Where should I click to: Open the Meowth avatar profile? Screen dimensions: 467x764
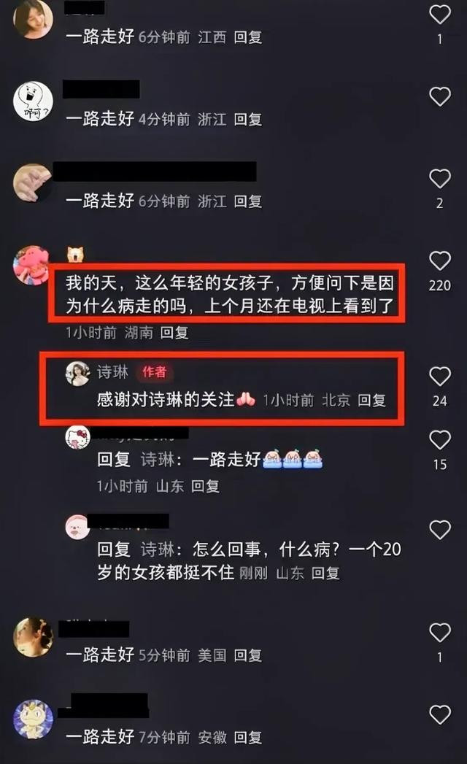[x=33, y=719]
